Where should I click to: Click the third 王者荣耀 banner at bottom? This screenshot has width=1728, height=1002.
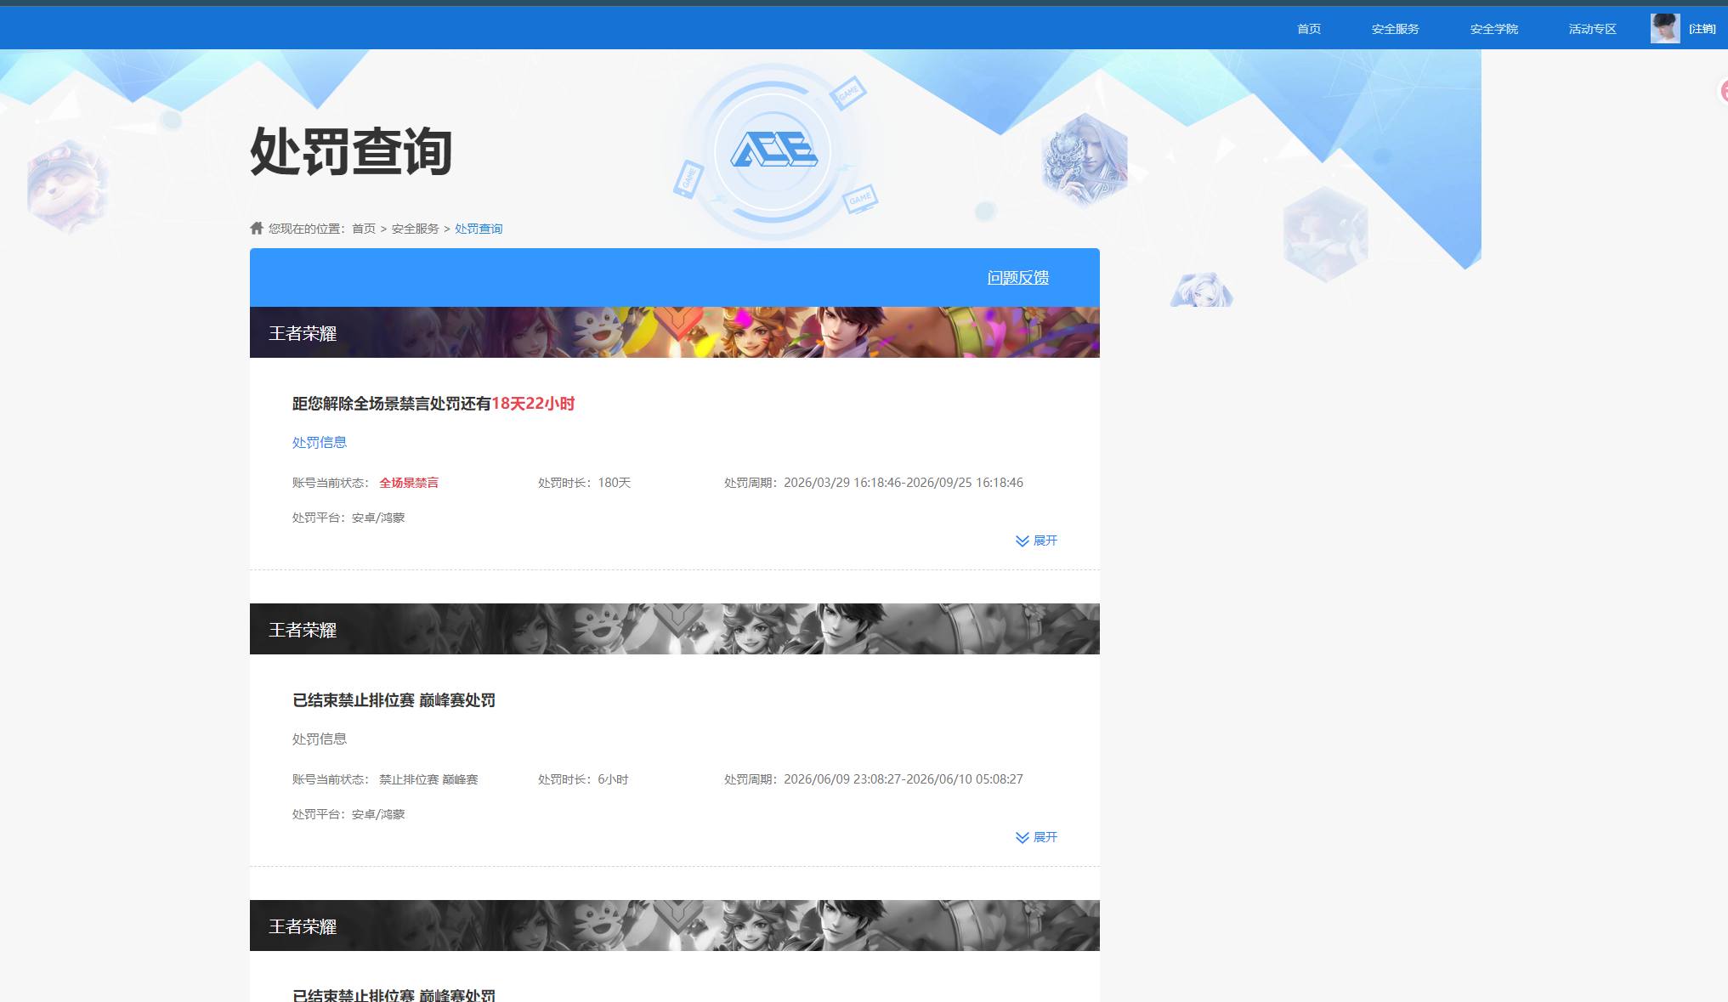pyautogui.click(x=675, y=926)
